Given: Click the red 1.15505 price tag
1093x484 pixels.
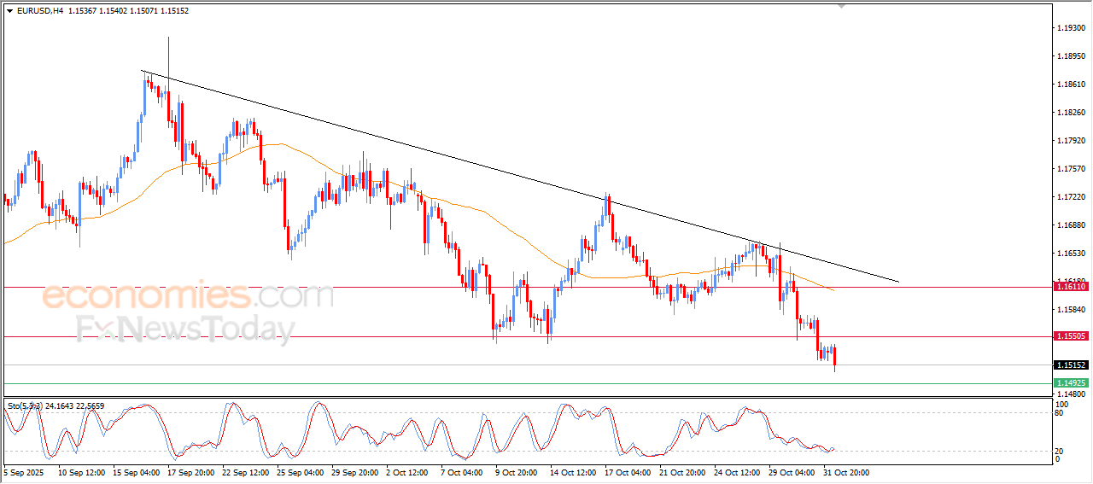Looking at the screenshot, I should pos(1071,336).
